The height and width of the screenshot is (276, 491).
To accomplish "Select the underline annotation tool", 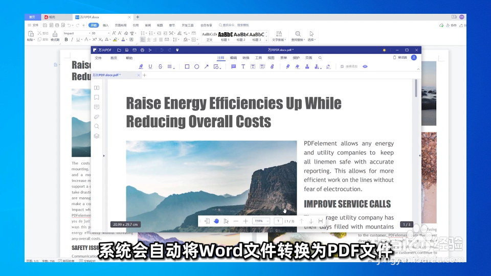I will point(150,66).
